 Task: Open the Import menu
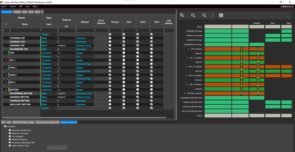point(13,6)
